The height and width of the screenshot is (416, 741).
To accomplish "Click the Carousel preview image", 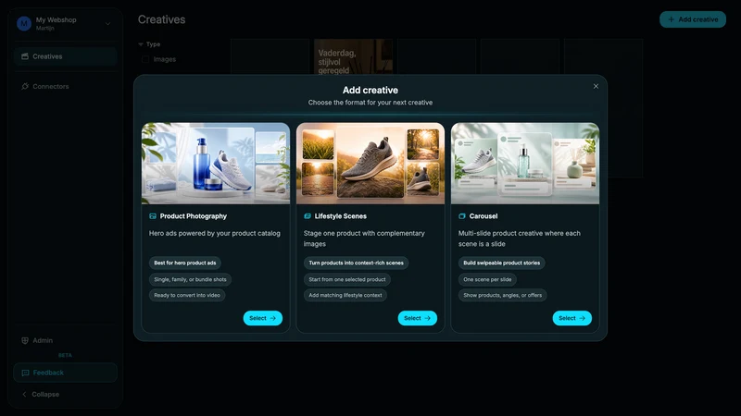I will [524, 164].
